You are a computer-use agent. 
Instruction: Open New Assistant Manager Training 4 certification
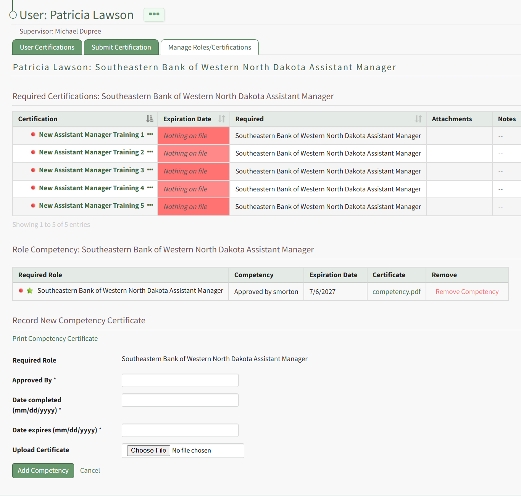(x=92, y=188)
